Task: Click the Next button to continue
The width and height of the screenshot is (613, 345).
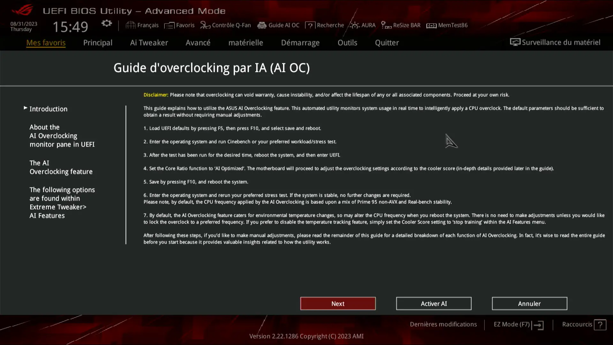Action: (x=338, y=303)
